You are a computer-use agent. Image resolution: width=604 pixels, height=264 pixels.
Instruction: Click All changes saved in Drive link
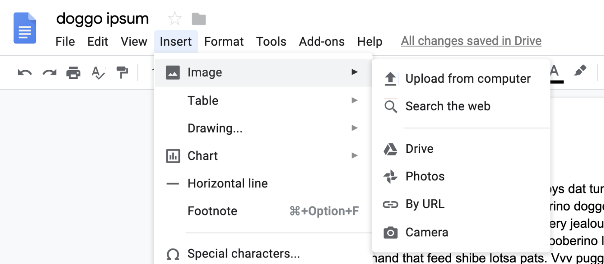(x=471, y=41)
